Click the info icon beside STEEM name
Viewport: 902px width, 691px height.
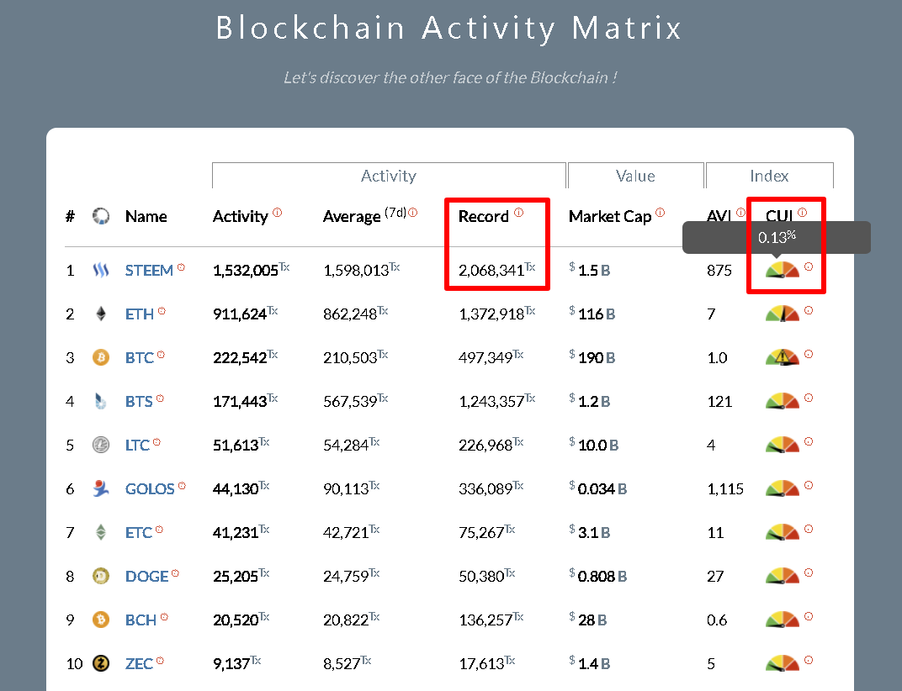181,267
